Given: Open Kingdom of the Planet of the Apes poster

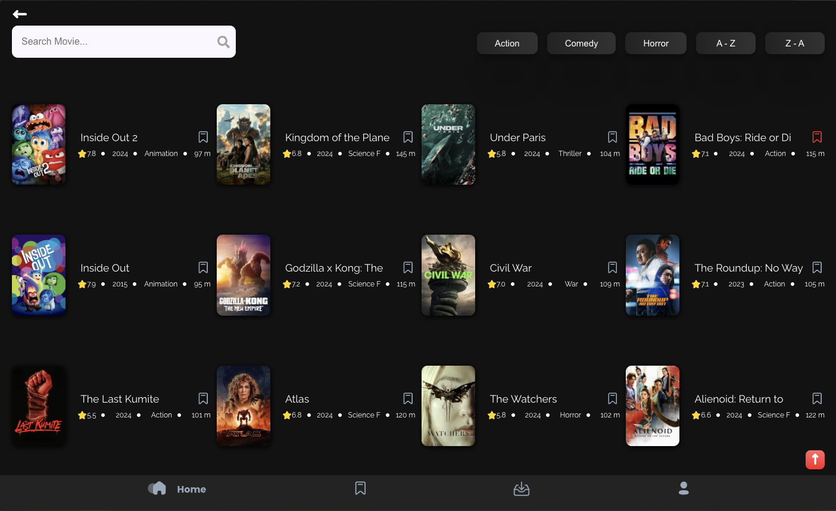Looking at the screenshot, I should [x=244, y=144].
